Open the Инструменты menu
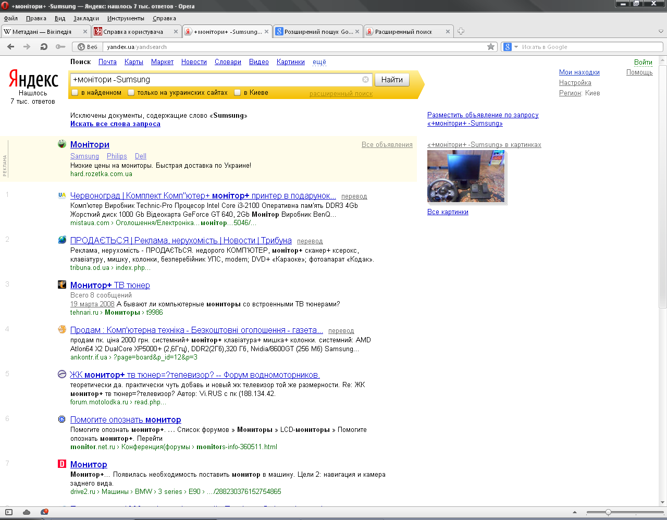 [126, 18]
